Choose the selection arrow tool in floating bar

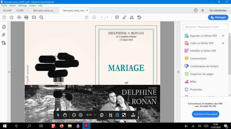click(x=58, y=115)
